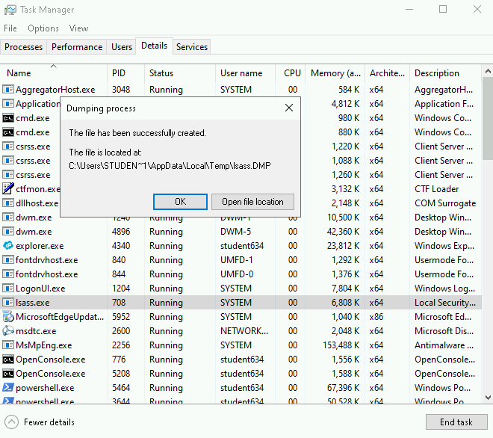
Task: Click the explorer.exe process icon
Action: click(8, 245)
